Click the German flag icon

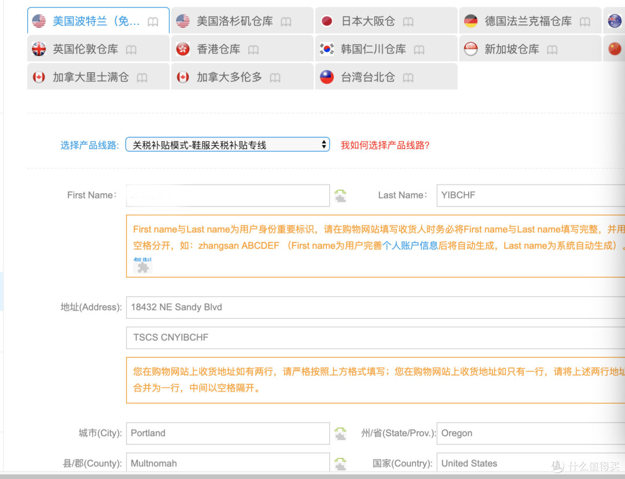470,21
